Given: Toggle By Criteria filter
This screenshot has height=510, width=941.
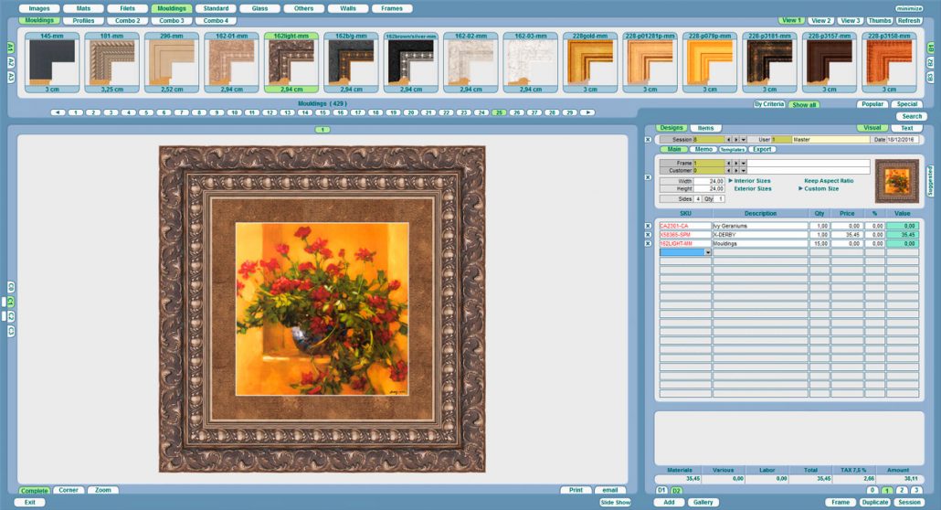Looking at the screenshot, I should coord(769,104).
